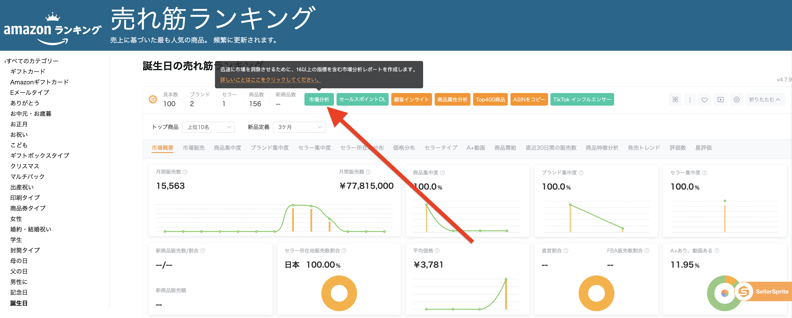792x318 pixels.
Task: Click the 顧客インサイト button
Action: coord(411,99)
